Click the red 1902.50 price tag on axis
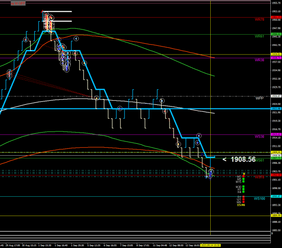The width and height of the screenshot is (282, 248). coord(276,175)
